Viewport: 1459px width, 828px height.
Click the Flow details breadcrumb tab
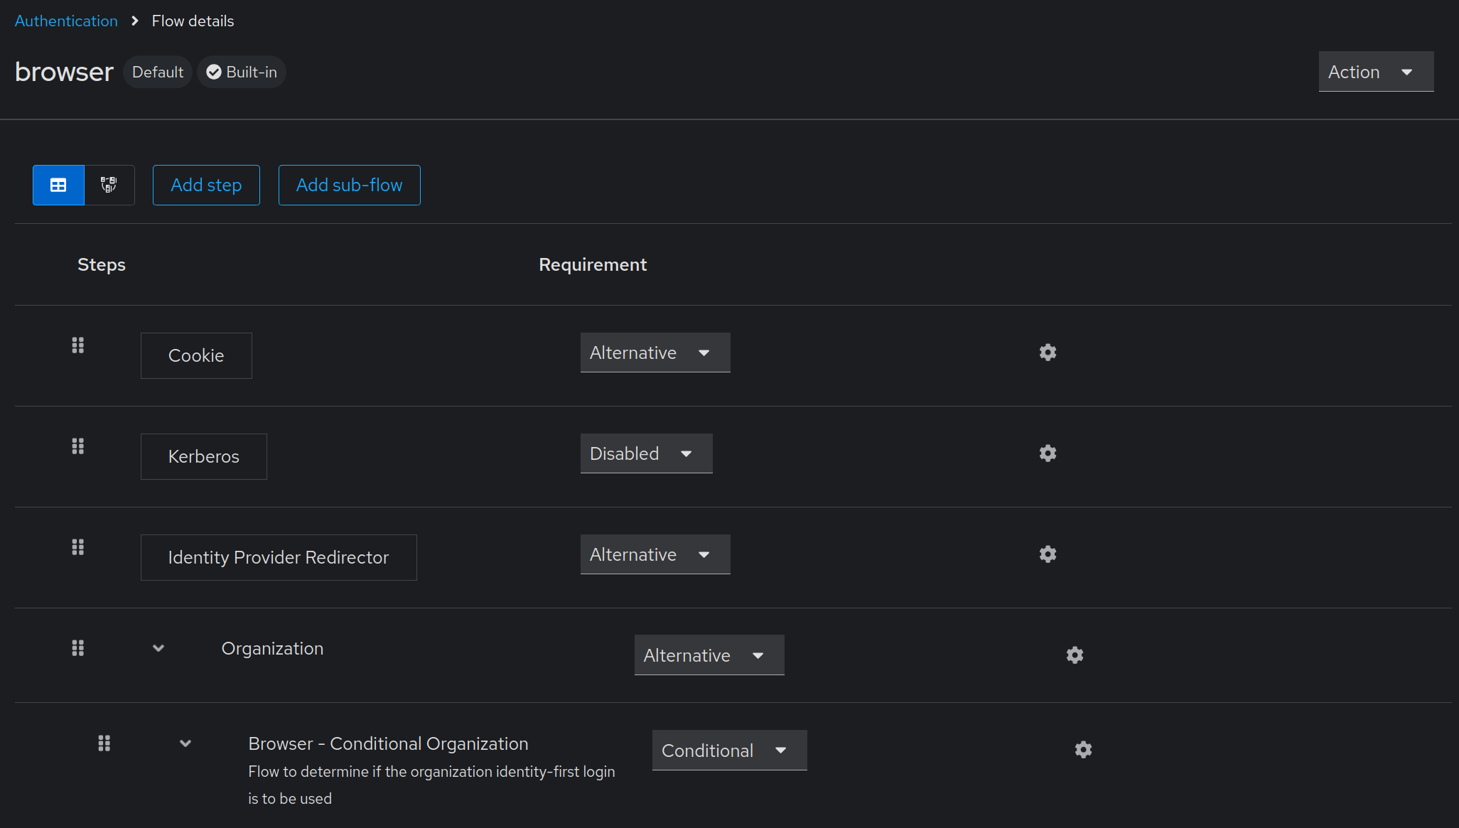[x=190, y=20]
